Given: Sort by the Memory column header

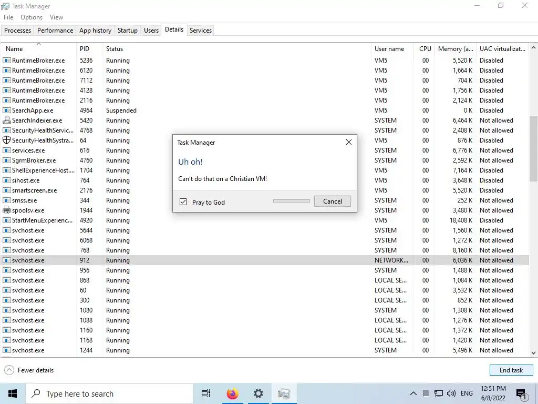Looking at the screenshot, I should click(x=456, y=49).
